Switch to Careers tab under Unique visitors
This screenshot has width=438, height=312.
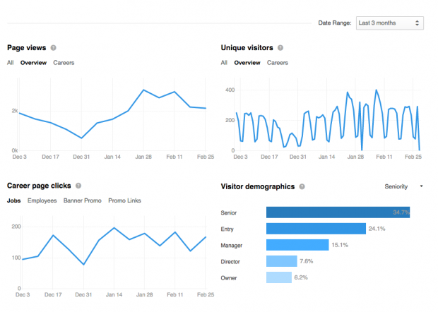coord(278,63)
